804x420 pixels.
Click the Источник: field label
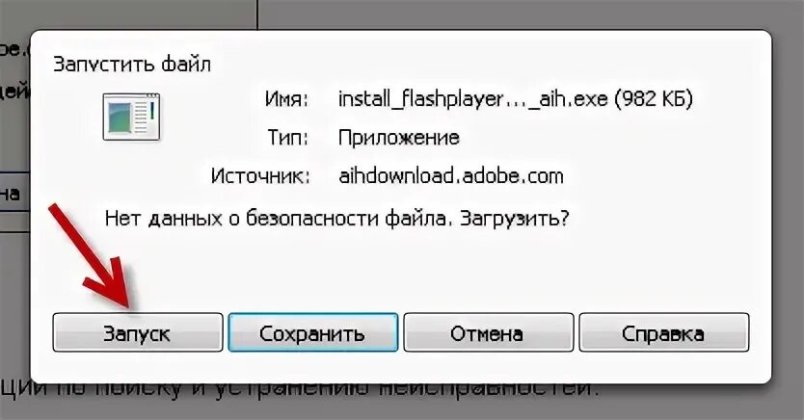click(260, 176)
